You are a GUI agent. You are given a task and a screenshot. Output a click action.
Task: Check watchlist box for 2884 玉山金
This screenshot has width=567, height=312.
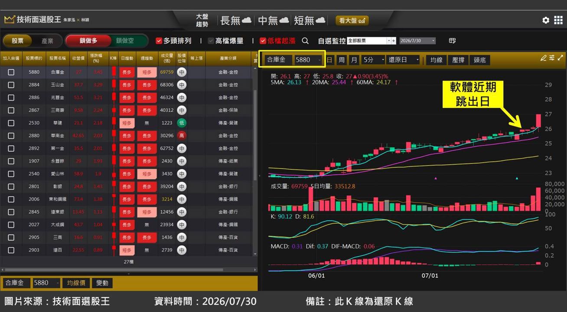11,85
